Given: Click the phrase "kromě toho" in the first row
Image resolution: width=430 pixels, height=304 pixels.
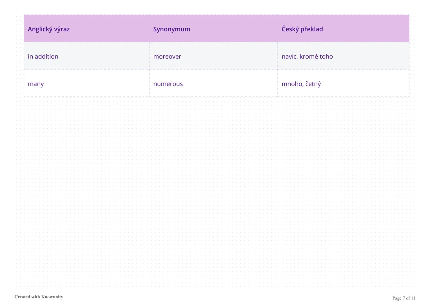Looking at the screenshot, I should point(316,56).
